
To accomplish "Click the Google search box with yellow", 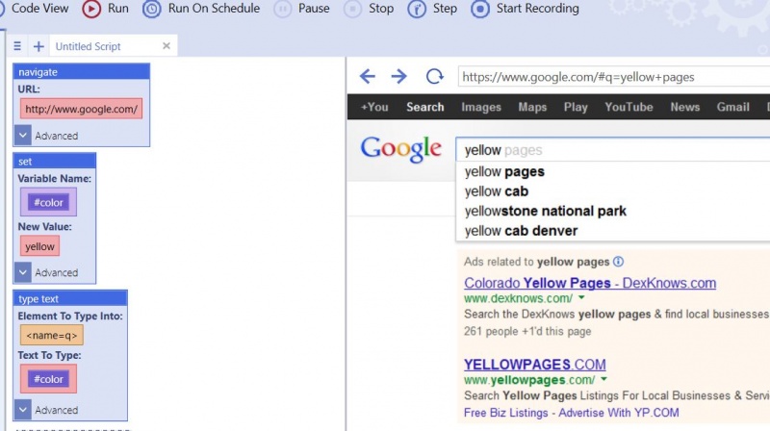I will (613, 150).
